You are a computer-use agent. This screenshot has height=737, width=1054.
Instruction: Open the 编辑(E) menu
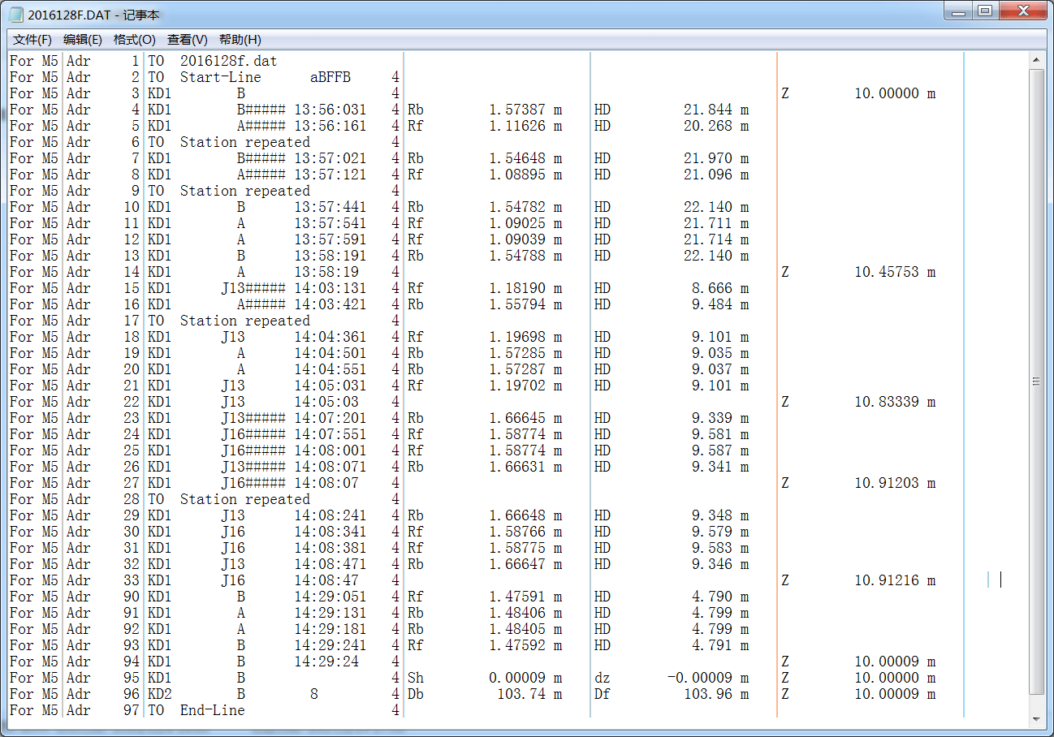tap(83, 40)
